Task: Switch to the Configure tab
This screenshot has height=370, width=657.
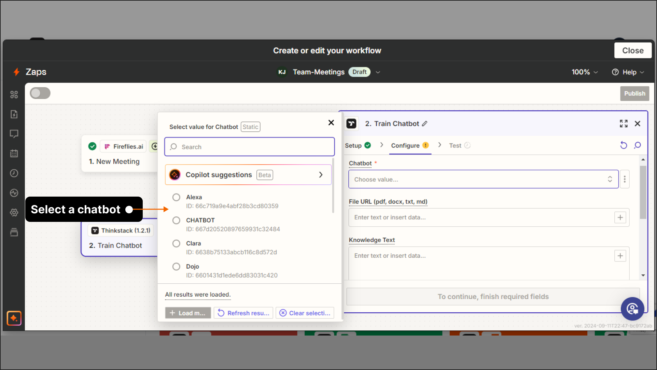Action: click(x=410, y=145)
